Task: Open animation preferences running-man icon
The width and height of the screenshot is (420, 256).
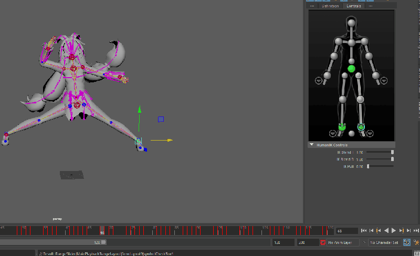Action: (416, 242)
